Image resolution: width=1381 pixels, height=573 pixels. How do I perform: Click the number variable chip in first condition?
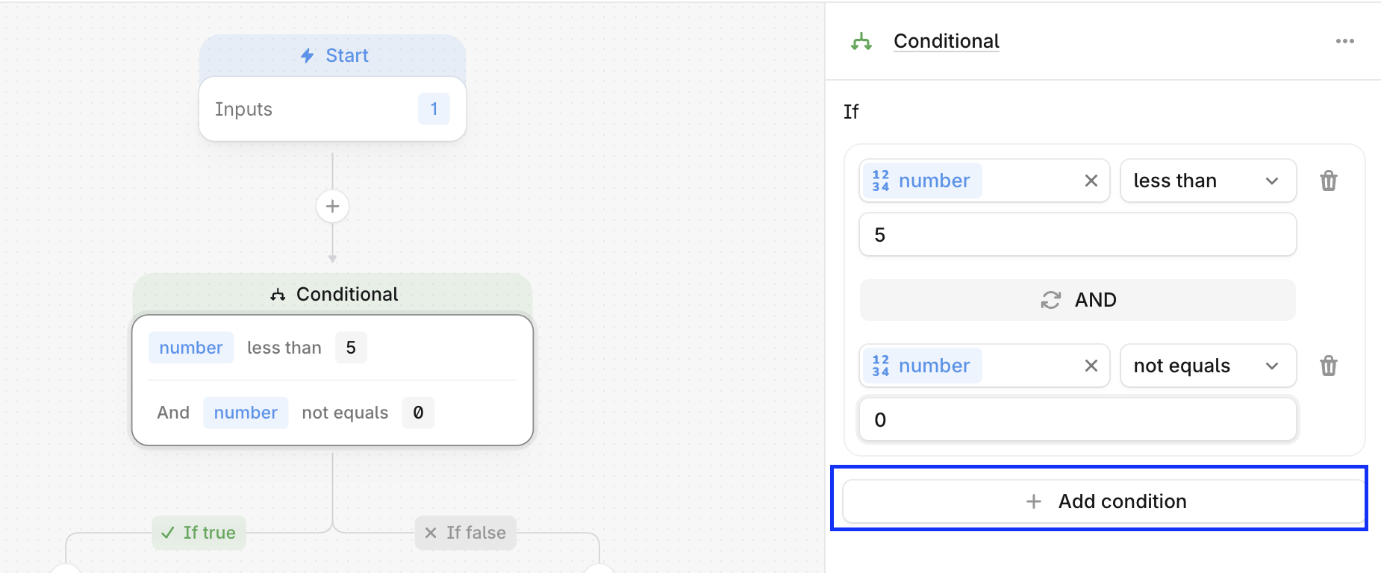(922, 181)
